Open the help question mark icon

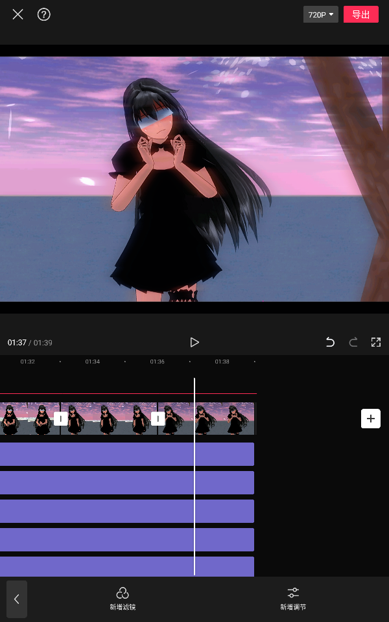43,14
